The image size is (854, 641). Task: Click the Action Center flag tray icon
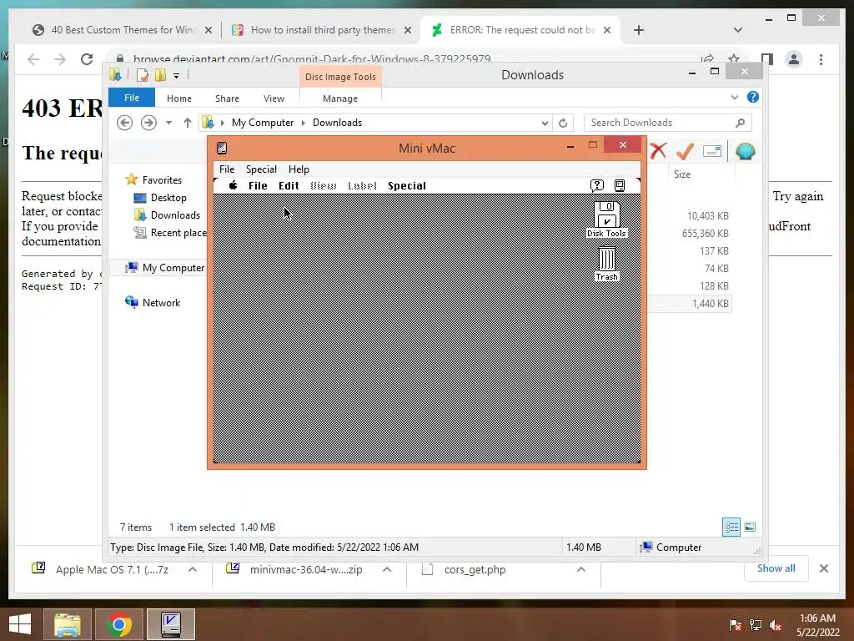click(x=735, y=625)
